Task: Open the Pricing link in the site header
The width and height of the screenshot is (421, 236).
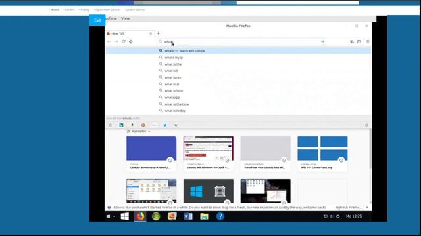Action: coord(84,10)
